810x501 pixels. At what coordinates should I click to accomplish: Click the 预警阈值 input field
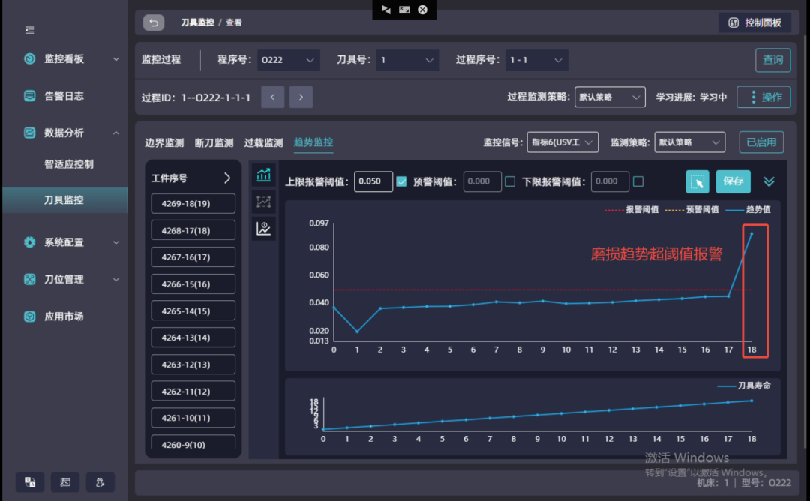point(482,181)
